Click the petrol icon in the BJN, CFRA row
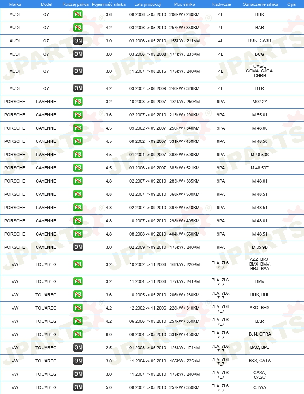304x394 pixels. coord(78,334)
